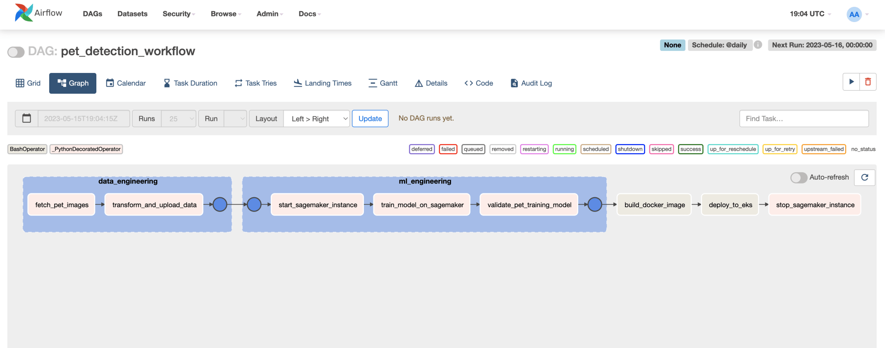
Task: Click the base date input field
Action: [84, 118]
